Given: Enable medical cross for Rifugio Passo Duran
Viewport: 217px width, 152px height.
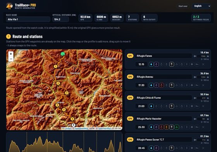Looking at the screenshot, I should (x=192, y=148).
